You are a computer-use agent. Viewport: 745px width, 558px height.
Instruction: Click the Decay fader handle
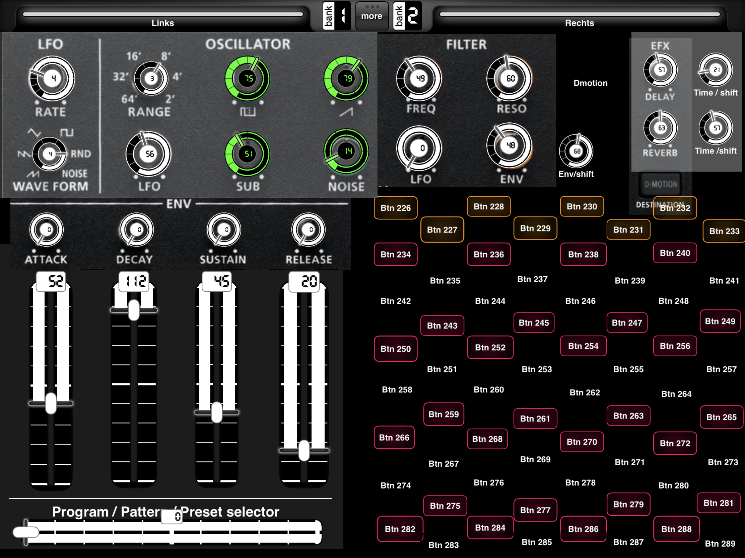134,310
